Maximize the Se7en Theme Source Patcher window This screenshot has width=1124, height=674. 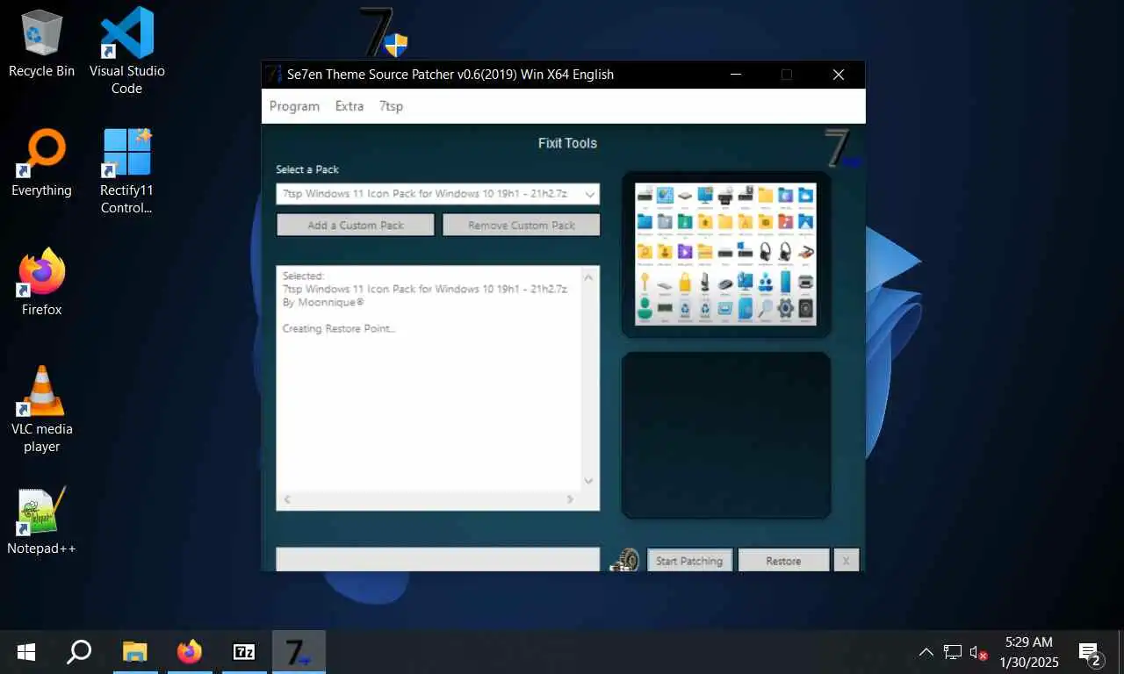tap(787, 75)
